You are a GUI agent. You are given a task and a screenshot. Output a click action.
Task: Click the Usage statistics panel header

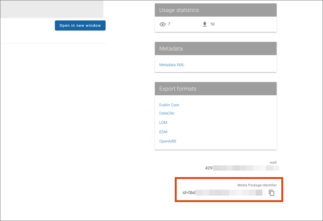[215, 10]
